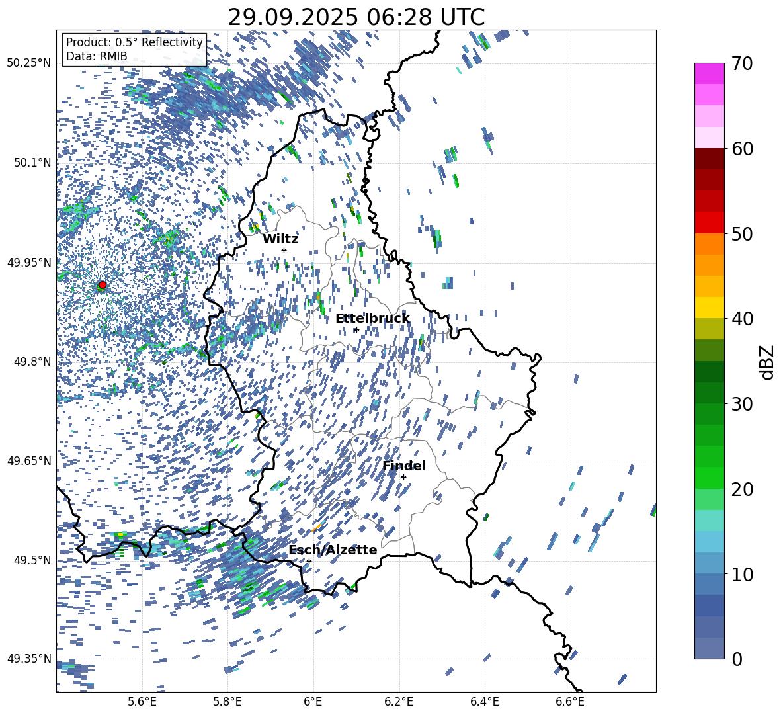The image size is (783, 715).
Task: Click the 6.6°E longitude label
Action: click(570, 702)
